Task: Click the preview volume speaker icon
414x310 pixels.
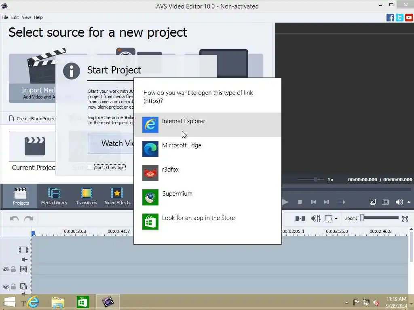Action: coord(399,202)
